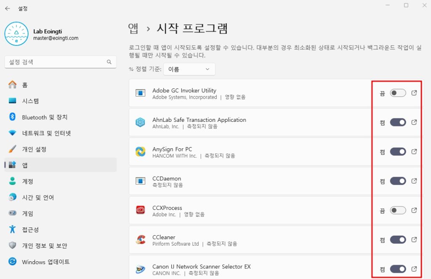Open the 정렬 기준 이름 dropdown
This screenshot has width=431, height=279.
[x=189, y=70]
